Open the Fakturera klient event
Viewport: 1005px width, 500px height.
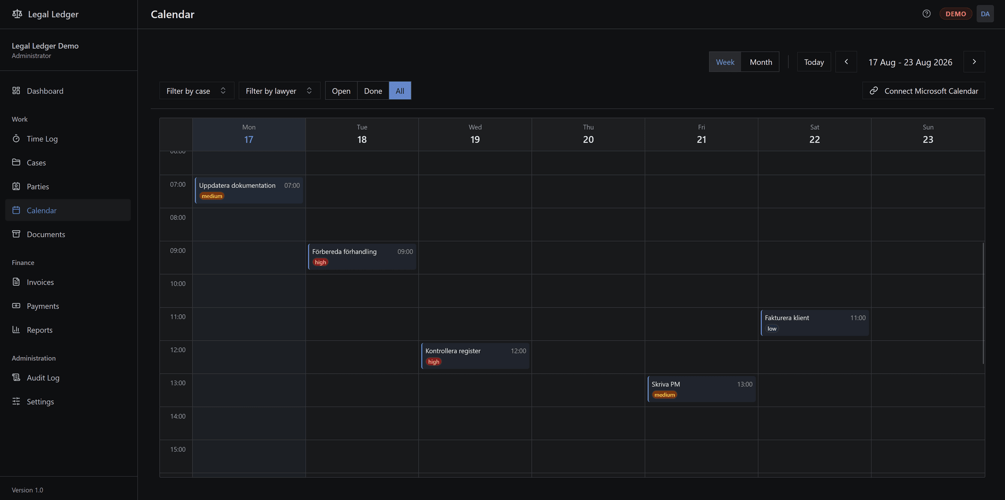(x=815, y=323)
